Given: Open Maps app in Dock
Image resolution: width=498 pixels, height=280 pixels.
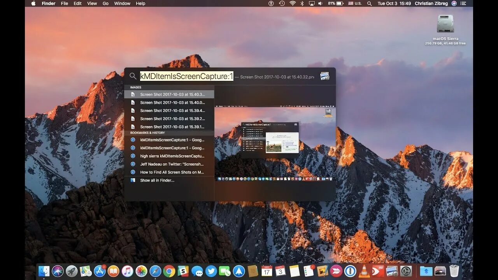Looking at the screenshot, I should (86, 271).
